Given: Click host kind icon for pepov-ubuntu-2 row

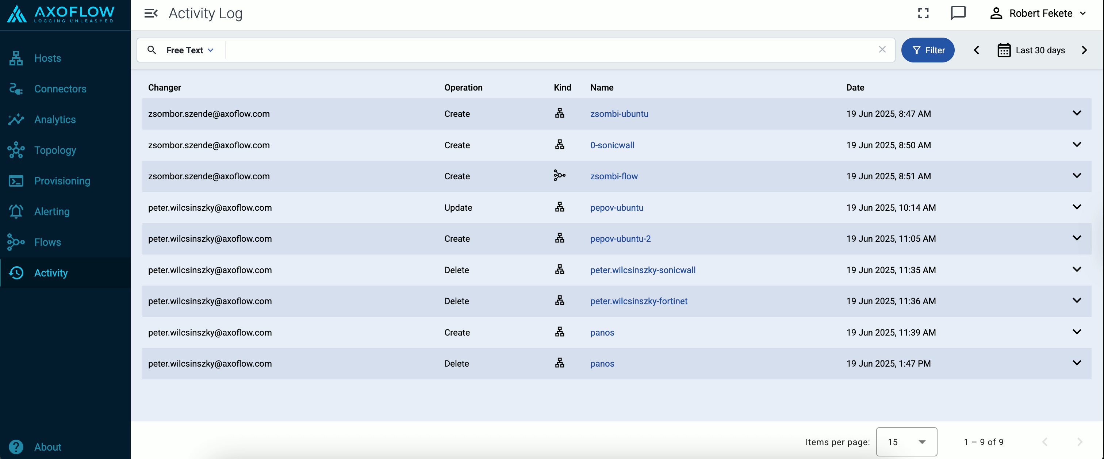Looking at the screenshot, I should [x=559, y=238].
